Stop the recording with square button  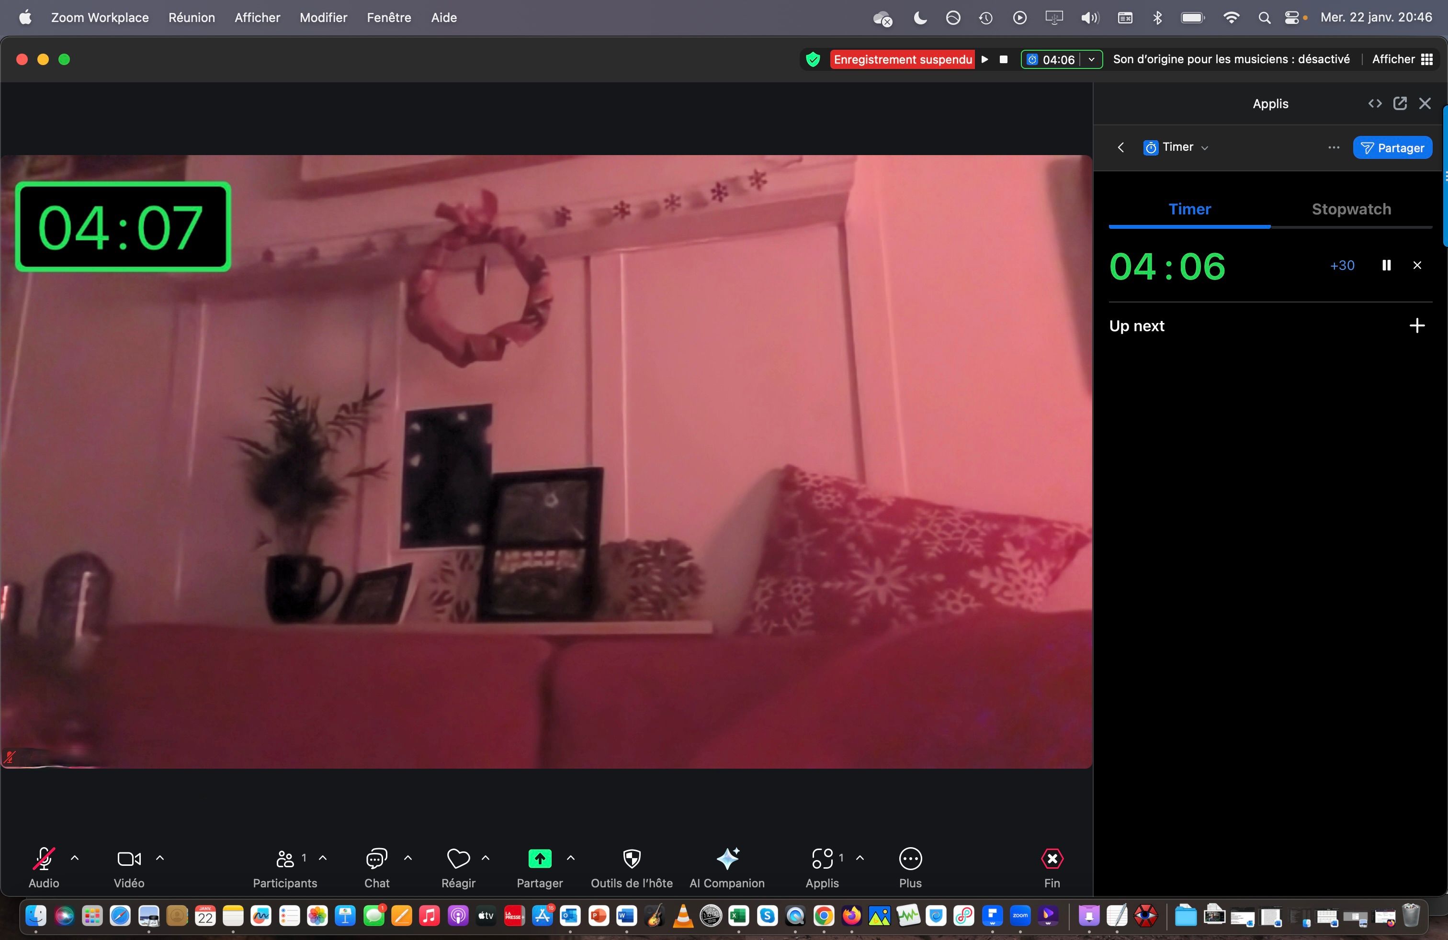1003,59
